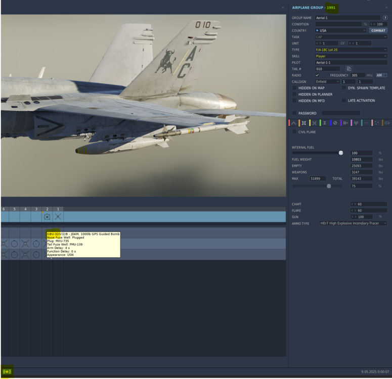Open the Task dropdown showing CAP

[x=351, y=37]
